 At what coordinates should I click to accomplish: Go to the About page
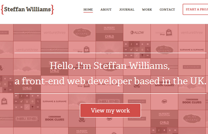point(106,10)
